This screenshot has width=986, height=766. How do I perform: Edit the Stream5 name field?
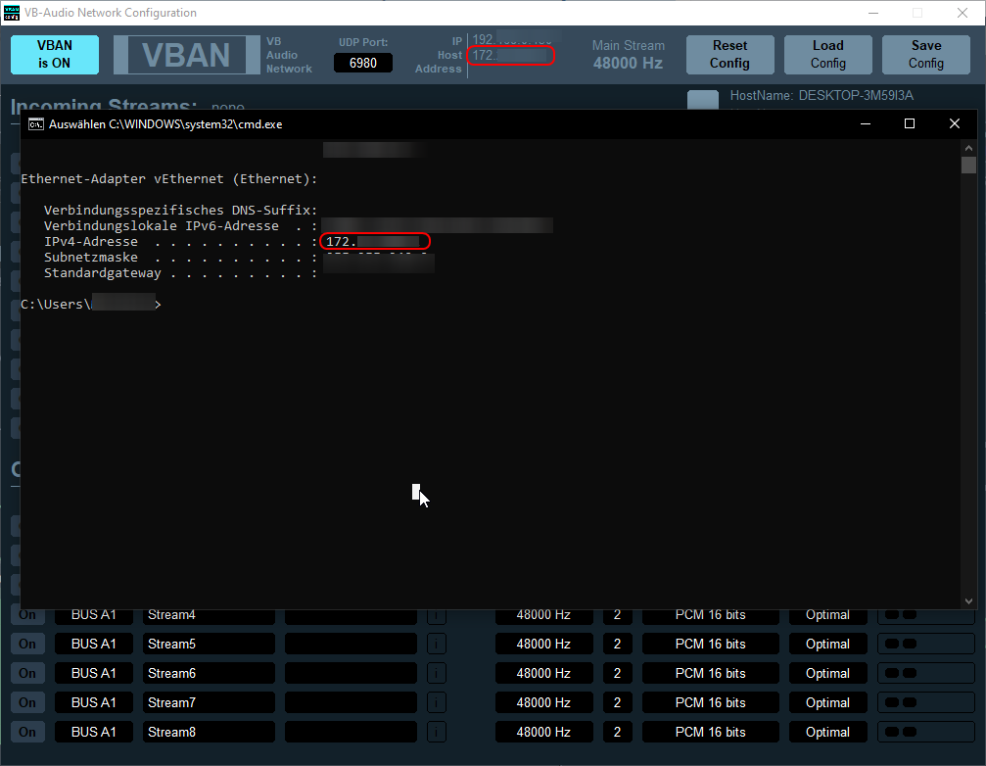click(x=209, y=644)
